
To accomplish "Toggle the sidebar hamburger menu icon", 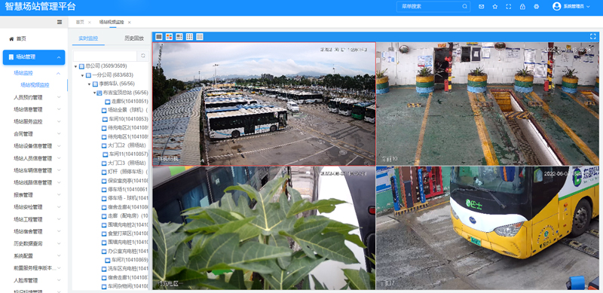I will pyautogui.click(x=60, y=22).
